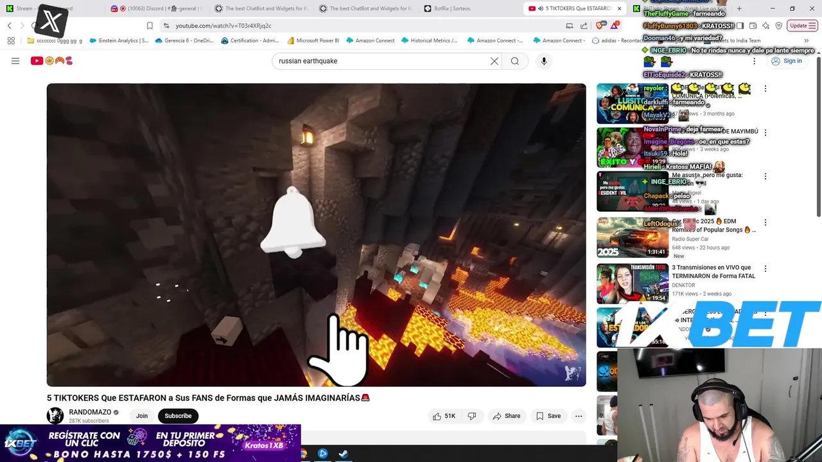Screen dimensions: 822x462
Task: Open DENKTOR channel name
Action: [x=683, y=285]
